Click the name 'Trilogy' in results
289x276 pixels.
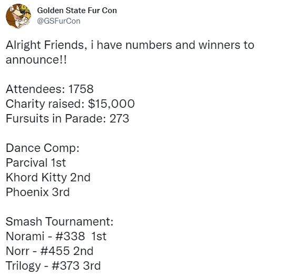pyautogui.click(x=23, y=266)
